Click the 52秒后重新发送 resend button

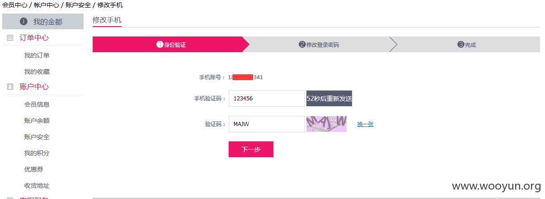(329, 98)
